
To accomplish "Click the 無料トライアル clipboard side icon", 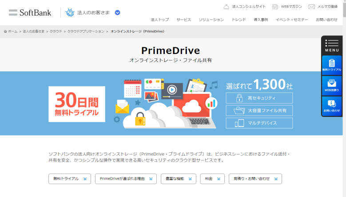I will (332, 66).
